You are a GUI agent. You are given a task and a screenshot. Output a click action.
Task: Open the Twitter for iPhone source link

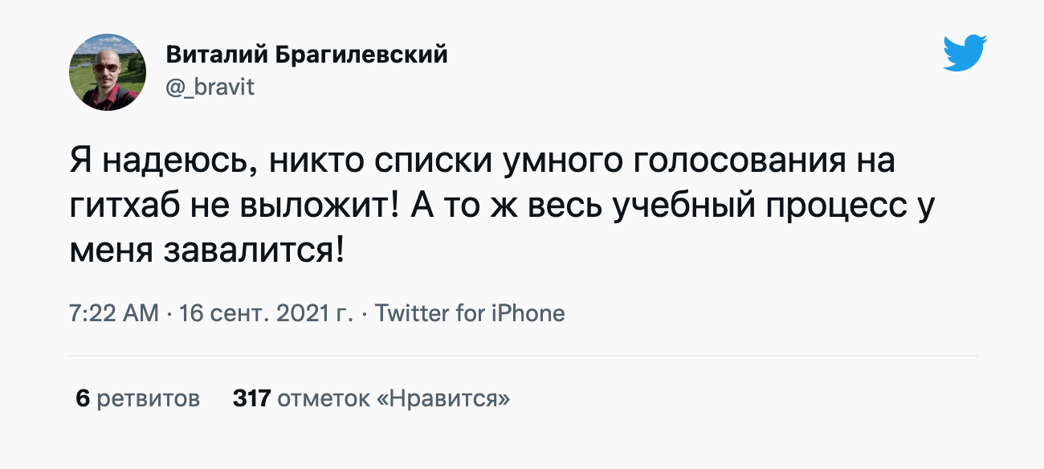point(470,312)
